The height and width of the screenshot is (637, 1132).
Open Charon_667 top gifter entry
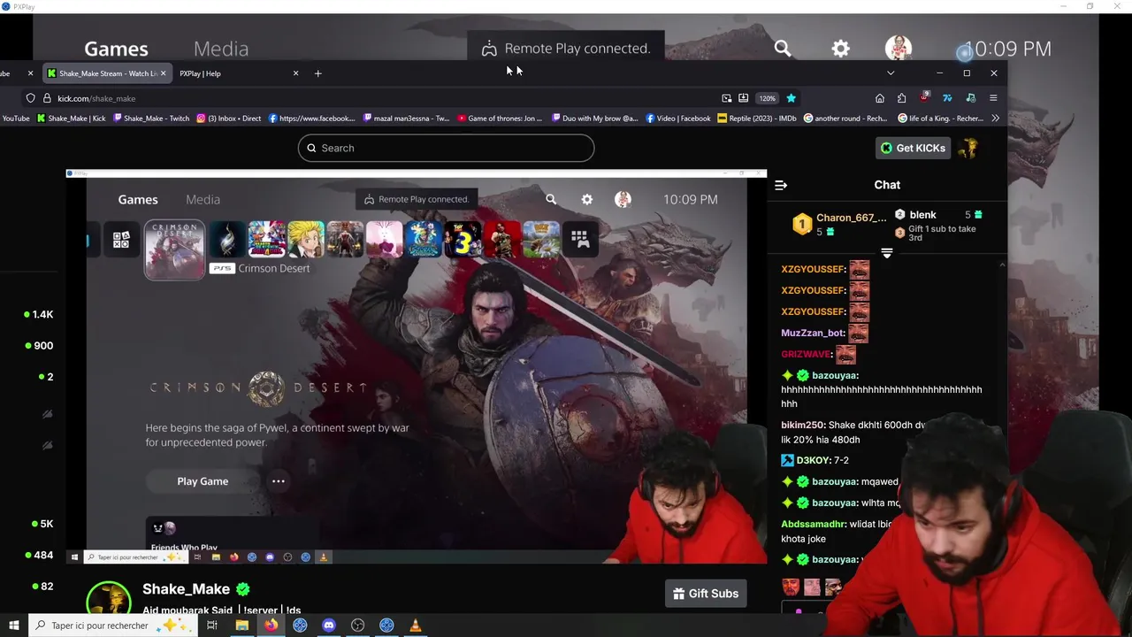tap(838, 225)
